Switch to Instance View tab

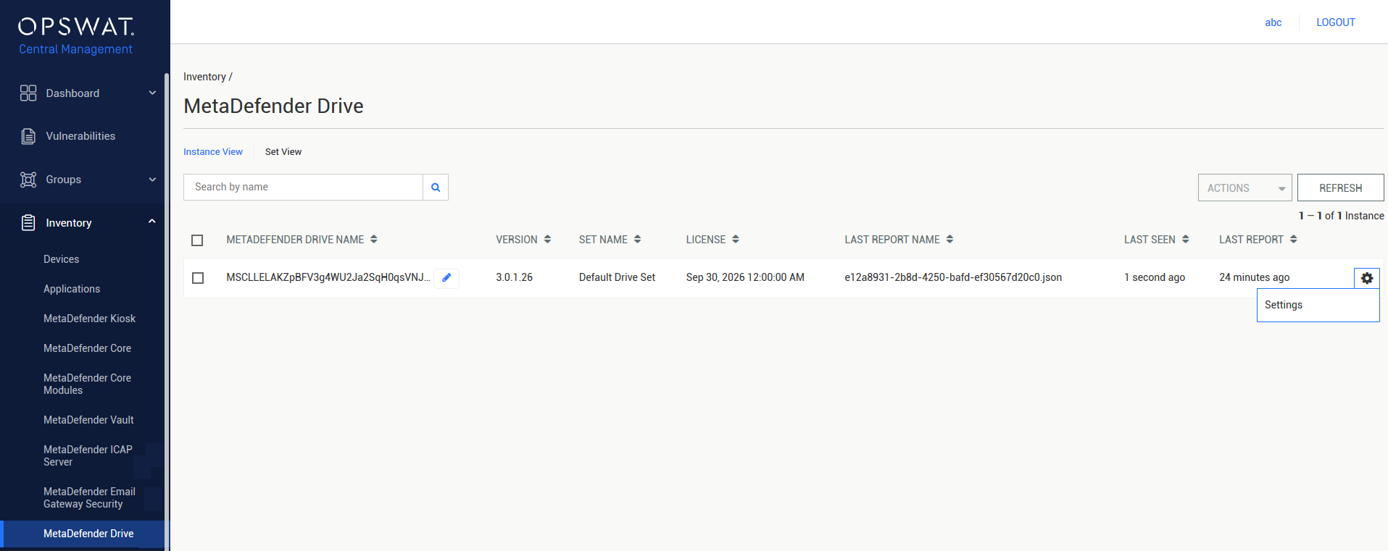coord(213,152)
